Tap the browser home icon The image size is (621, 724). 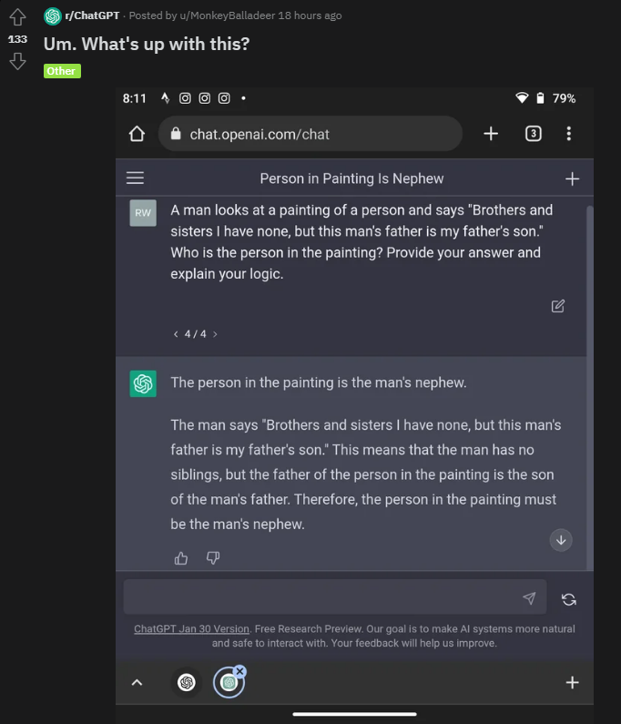137,134
